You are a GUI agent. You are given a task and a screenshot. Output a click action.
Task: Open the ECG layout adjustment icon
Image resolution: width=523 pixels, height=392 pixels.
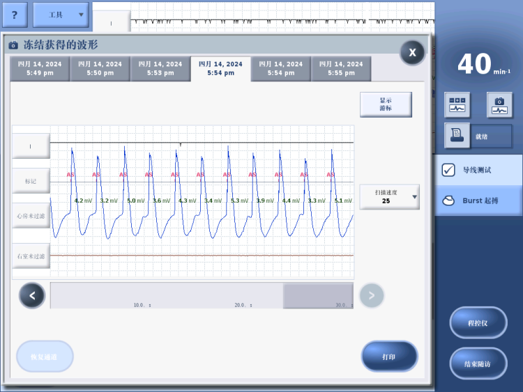pyautogui.click(x=457, y=105)
